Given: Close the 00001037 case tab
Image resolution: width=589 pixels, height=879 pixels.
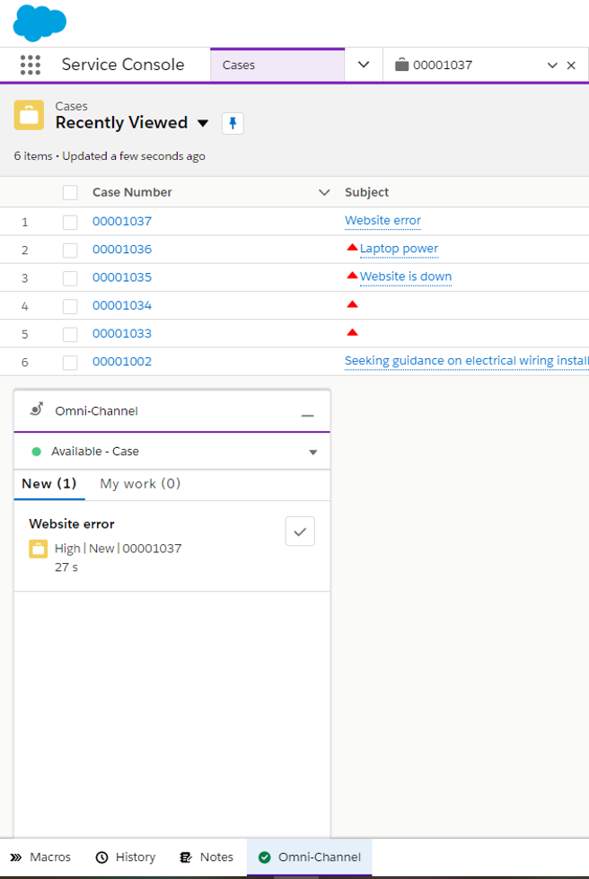Looking at the screenshot, I should [571, 66].
